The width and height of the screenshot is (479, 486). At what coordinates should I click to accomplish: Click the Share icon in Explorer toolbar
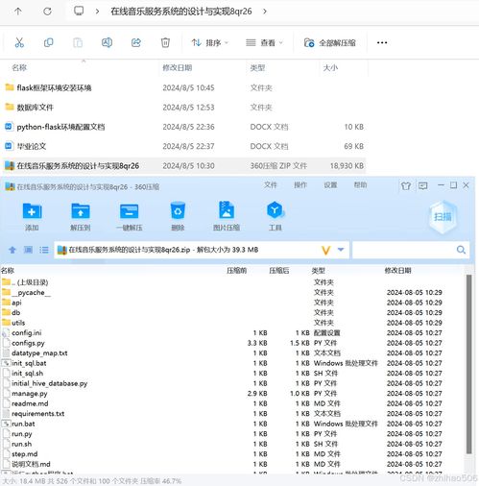point(136,42)
